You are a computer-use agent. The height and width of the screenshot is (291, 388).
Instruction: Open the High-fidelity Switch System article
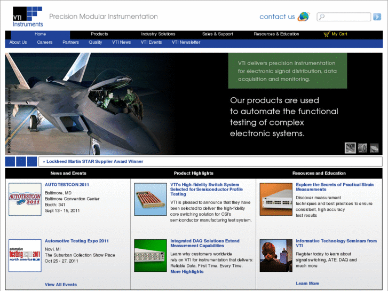(x=207, y=190)
